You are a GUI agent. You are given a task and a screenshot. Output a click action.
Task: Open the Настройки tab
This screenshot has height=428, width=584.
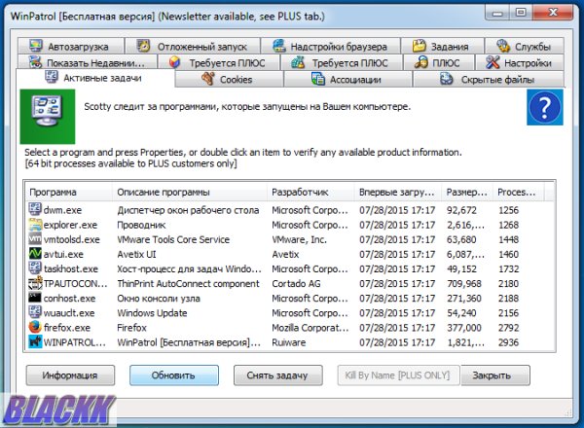point(520,62)
